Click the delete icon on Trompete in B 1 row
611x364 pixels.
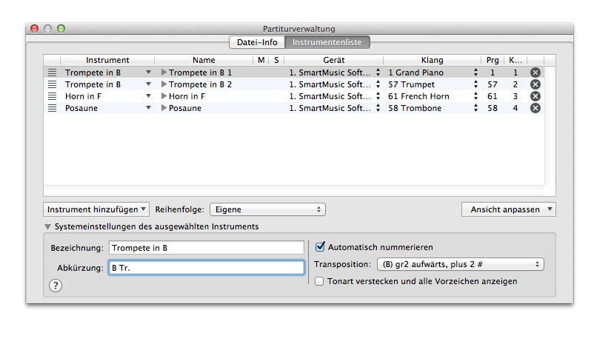pos(535,73)
